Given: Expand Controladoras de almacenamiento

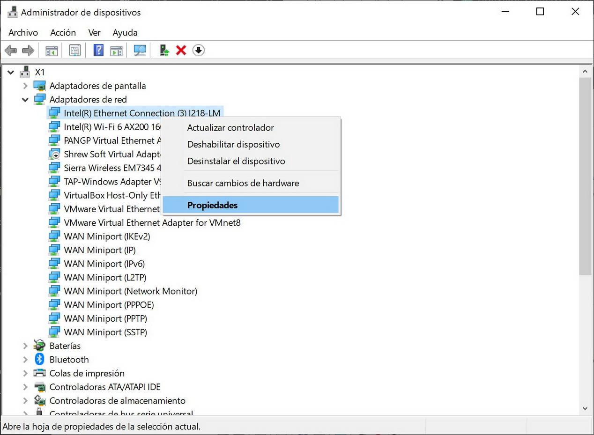Looking at the screenshot, I should [25, 400].
